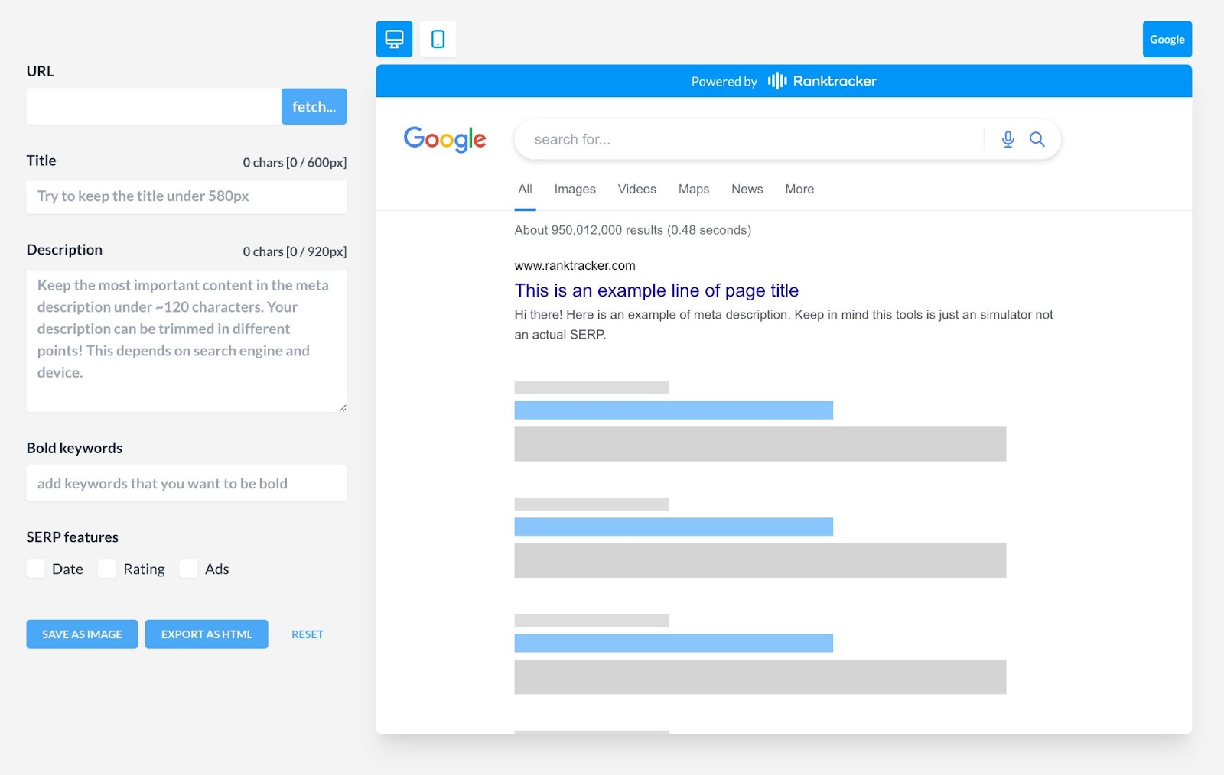This screenshot has height=775, width=1224.
Task: Enable the Date SERP feature
Action: (x=35, y=569)
